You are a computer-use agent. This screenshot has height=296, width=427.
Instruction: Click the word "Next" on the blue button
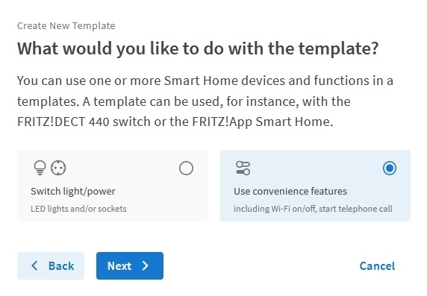tap(119, 266)
